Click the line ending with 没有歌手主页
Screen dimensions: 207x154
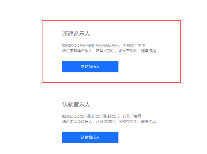[x=104, y=46]
